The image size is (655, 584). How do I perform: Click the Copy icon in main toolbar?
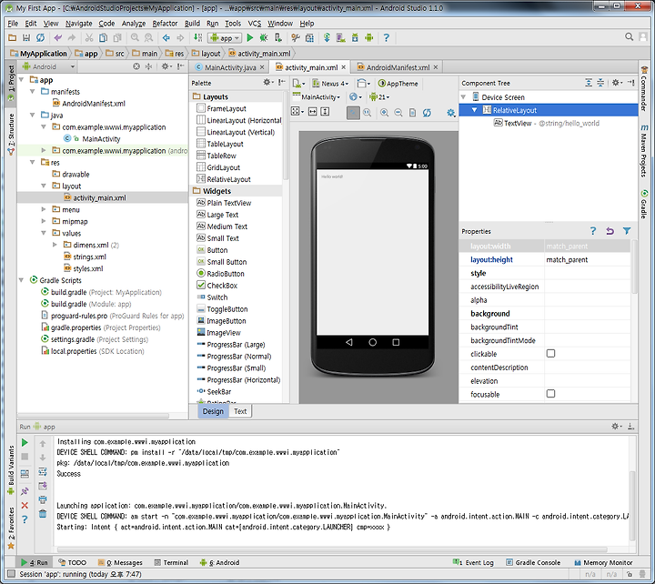(x=103, y=37)
